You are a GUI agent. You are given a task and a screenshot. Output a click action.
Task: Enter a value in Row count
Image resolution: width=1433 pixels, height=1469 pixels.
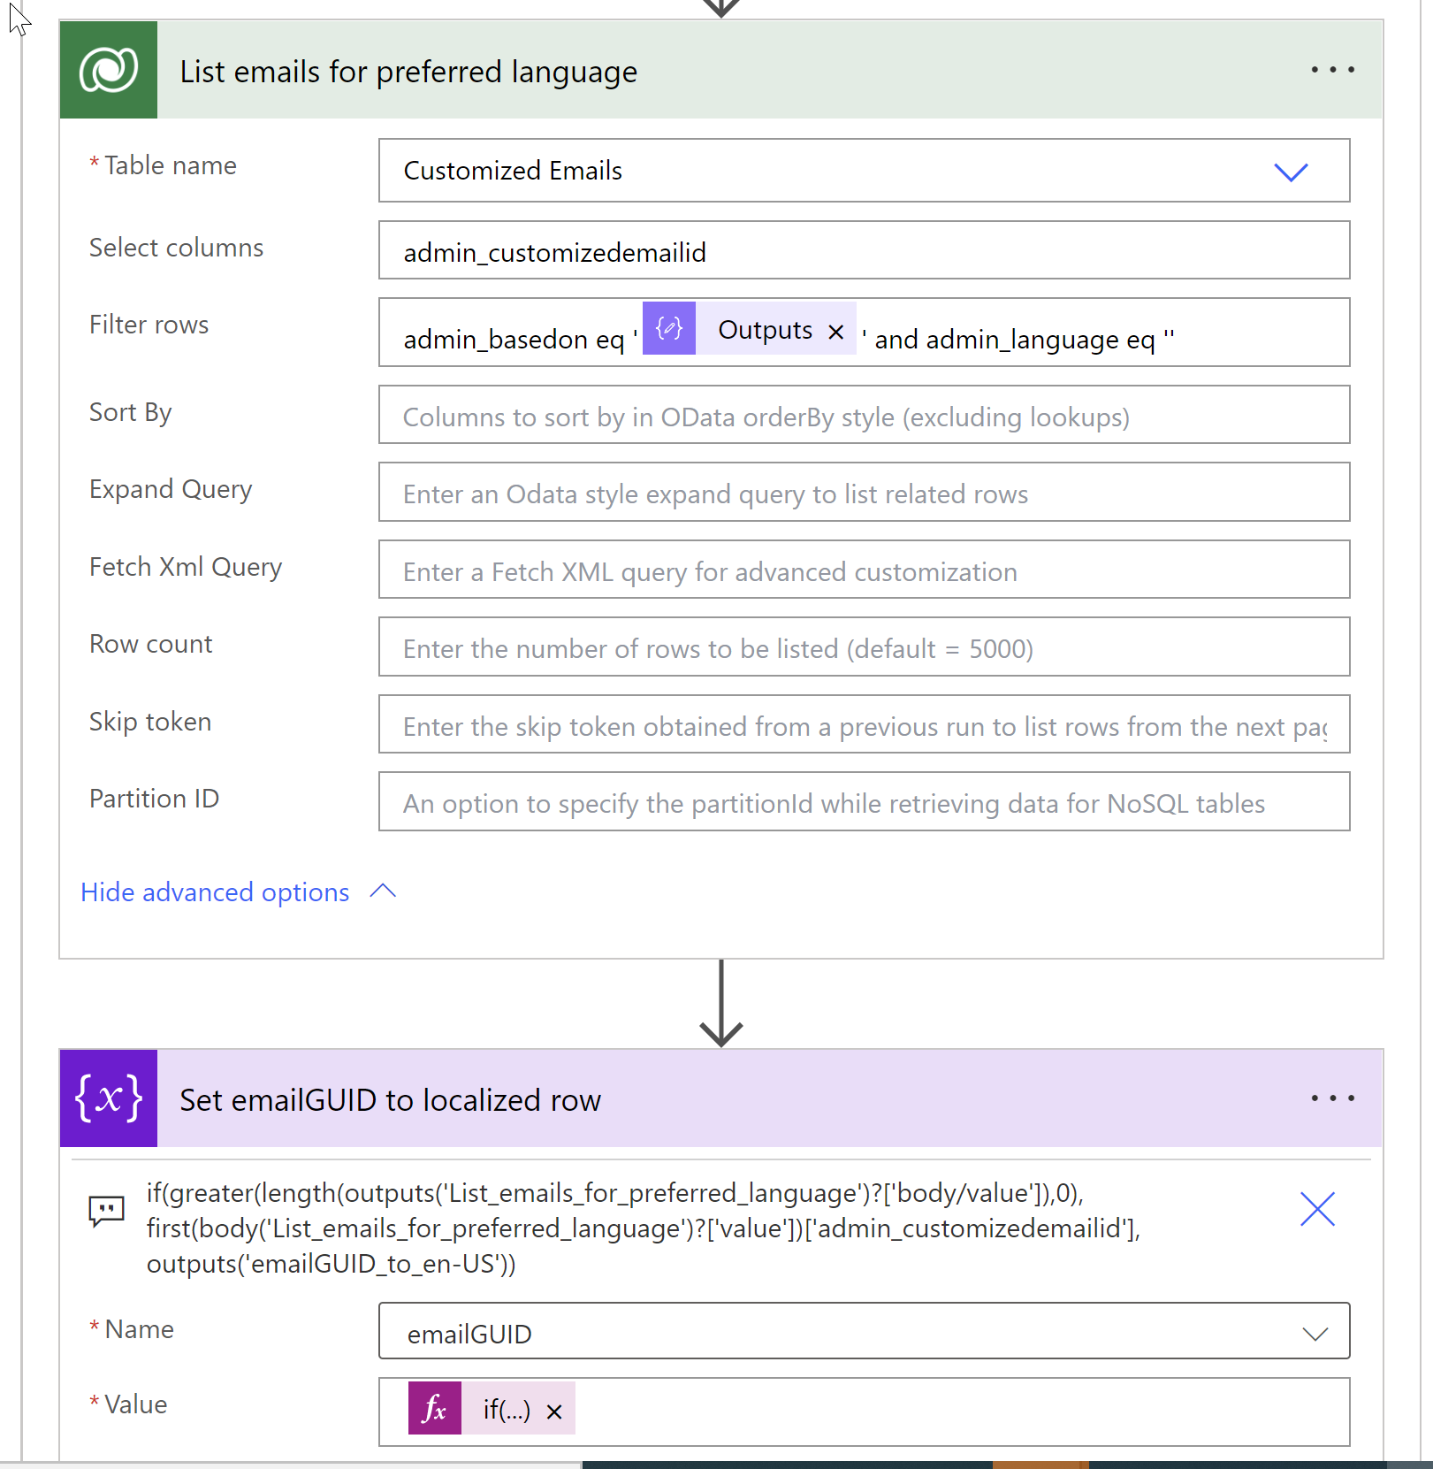[864, 647]
